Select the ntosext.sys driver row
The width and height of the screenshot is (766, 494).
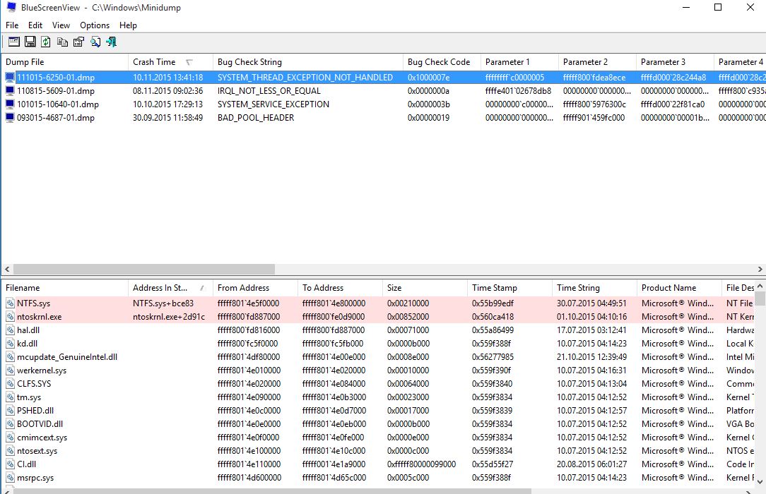[x=378, y=450]
